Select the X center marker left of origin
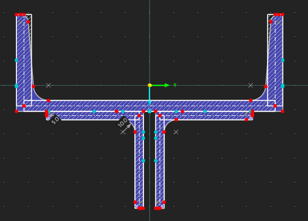 [x=49, y=85]
